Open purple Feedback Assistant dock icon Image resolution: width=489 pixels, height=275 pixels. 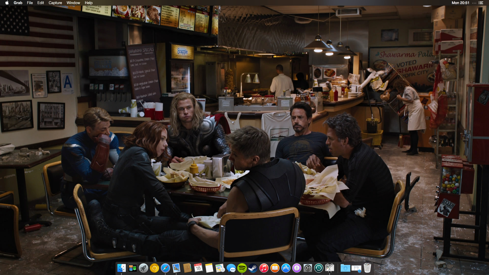tap(297, 268)
